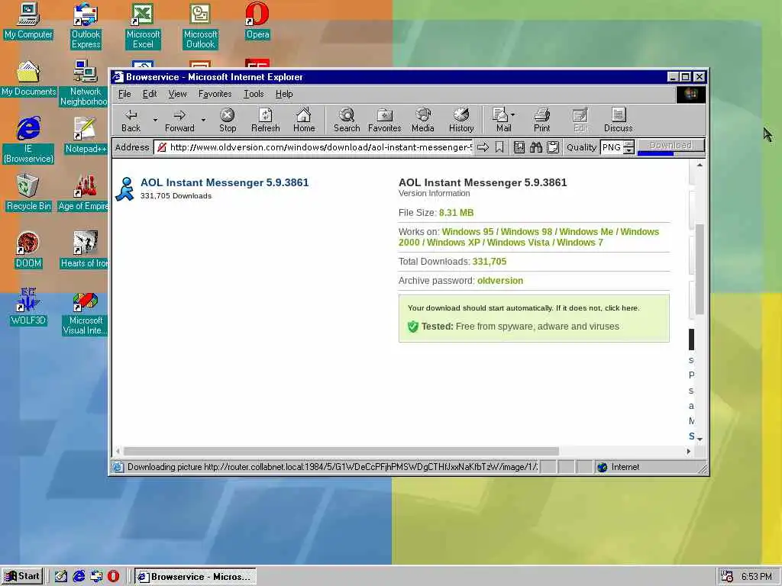Open the Tools menu

254,94
